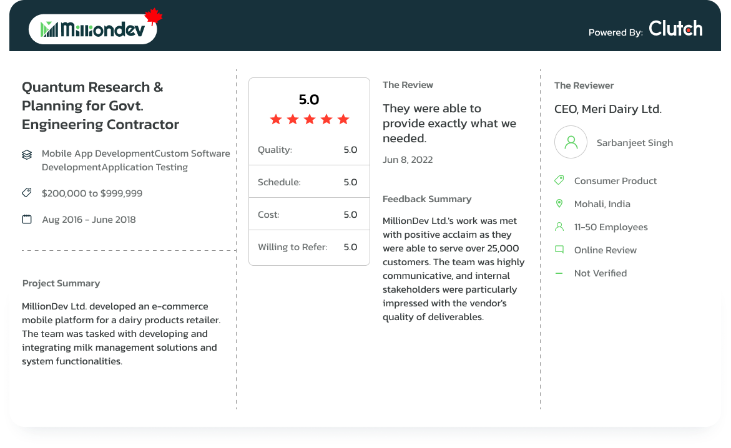Click the layers icon beside services list

tap(27, 154)
